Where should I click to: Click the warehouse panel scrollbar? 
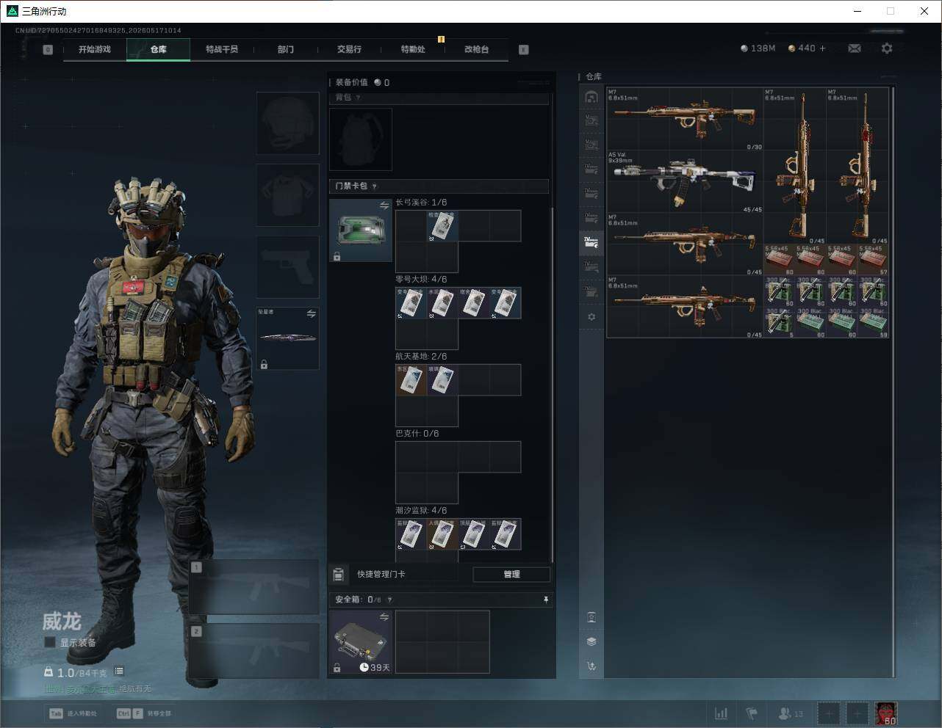(893, 382)
